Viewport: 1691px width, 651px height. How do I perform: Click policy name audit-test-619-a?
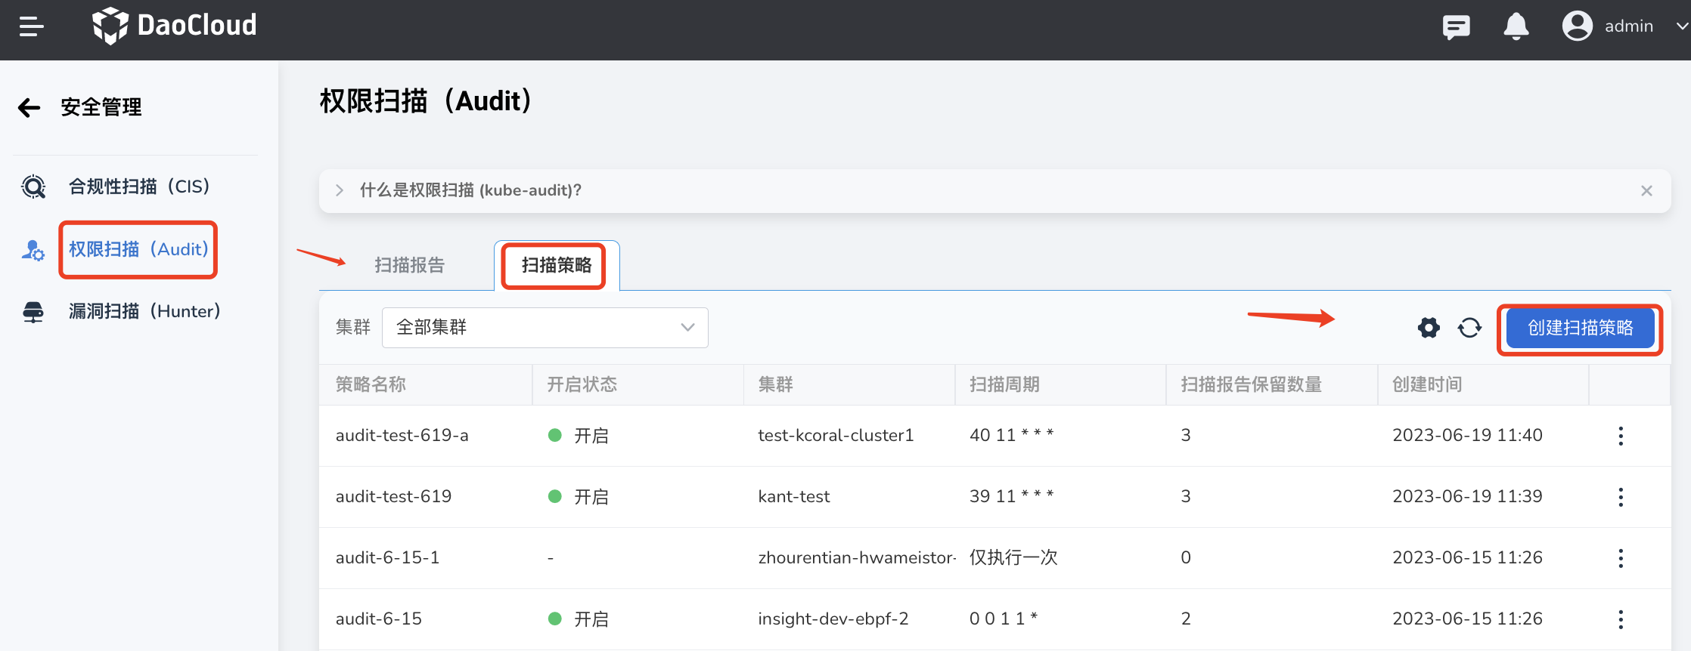point(402,435)
